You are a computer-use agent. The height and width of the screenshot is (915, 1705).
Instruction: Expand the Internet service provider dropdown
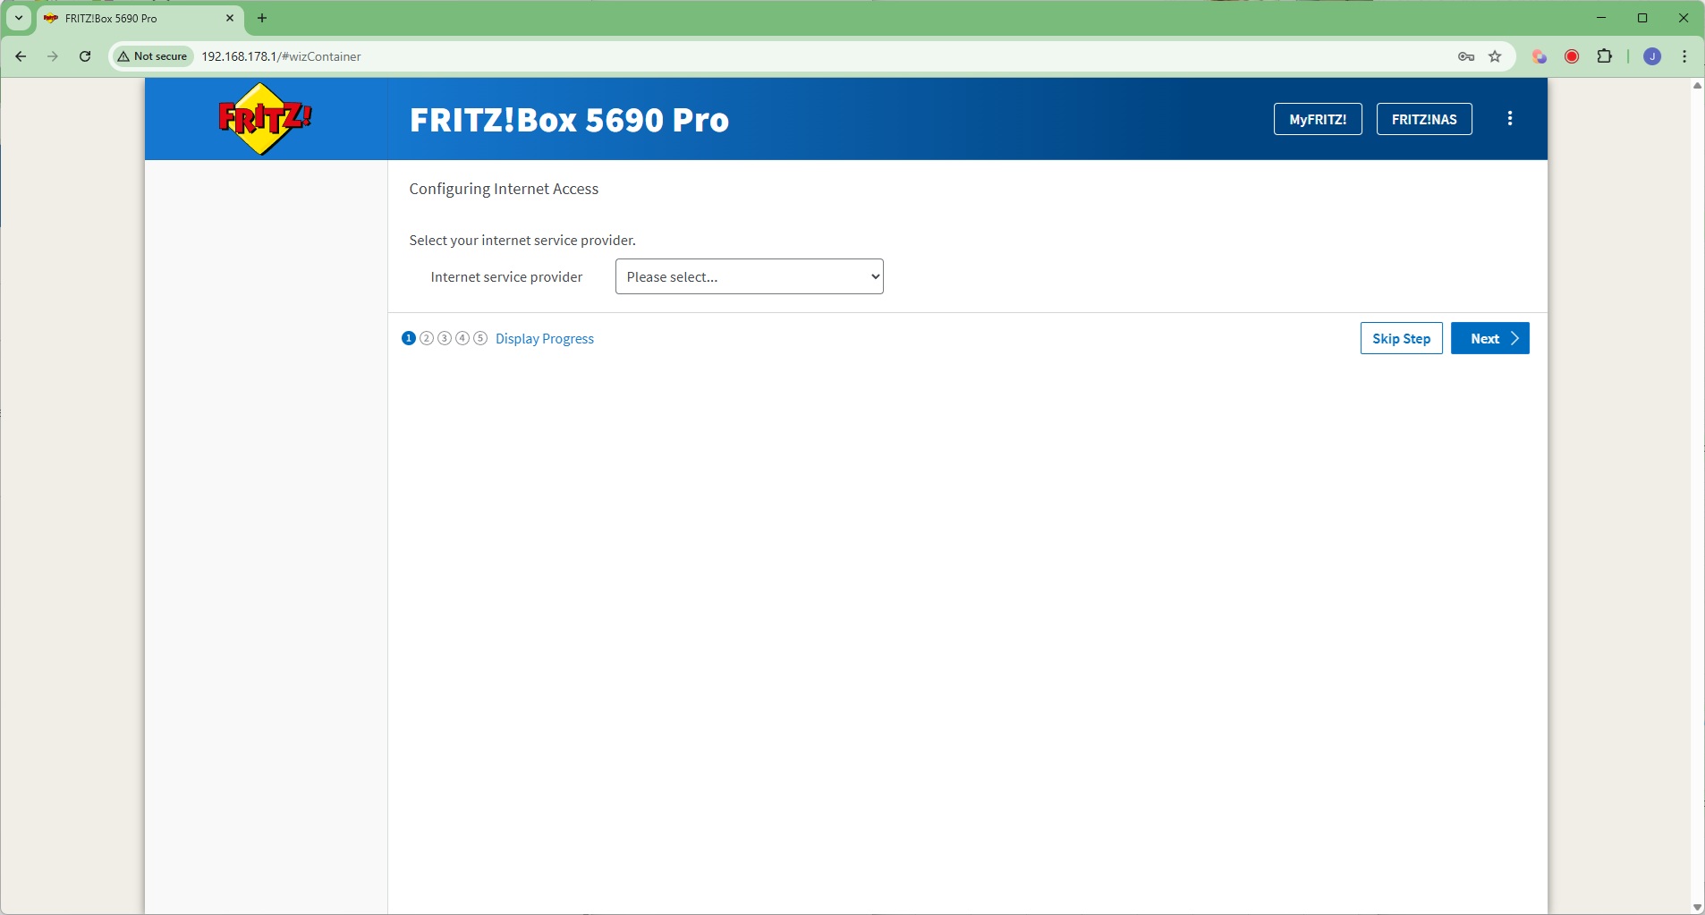tap(750, 277)
